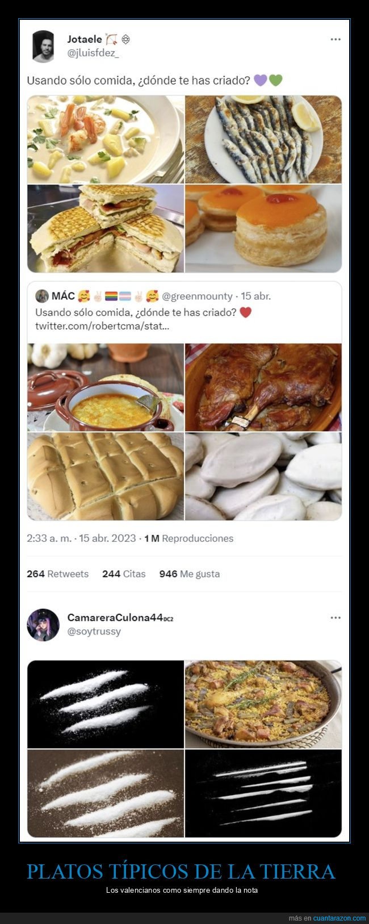Screen dimensions: 369x924
Task: Click the @greenmounty handle in the quote
Action: coord(197,296)
